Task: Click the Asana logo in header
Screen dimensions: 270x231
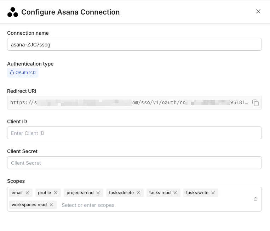Action: tap(13, 12)
